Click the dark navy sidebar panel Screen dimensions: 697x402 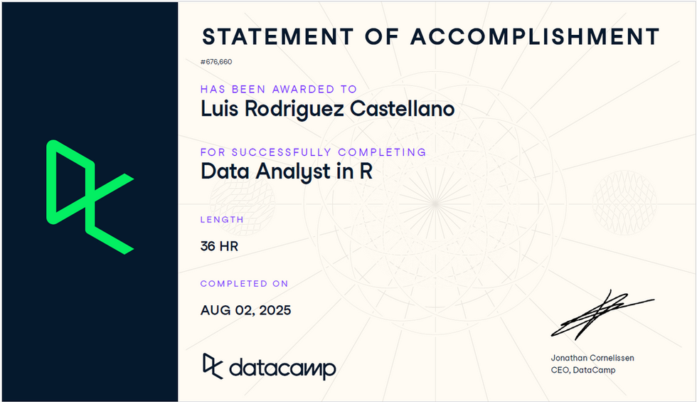coord(90,201)
